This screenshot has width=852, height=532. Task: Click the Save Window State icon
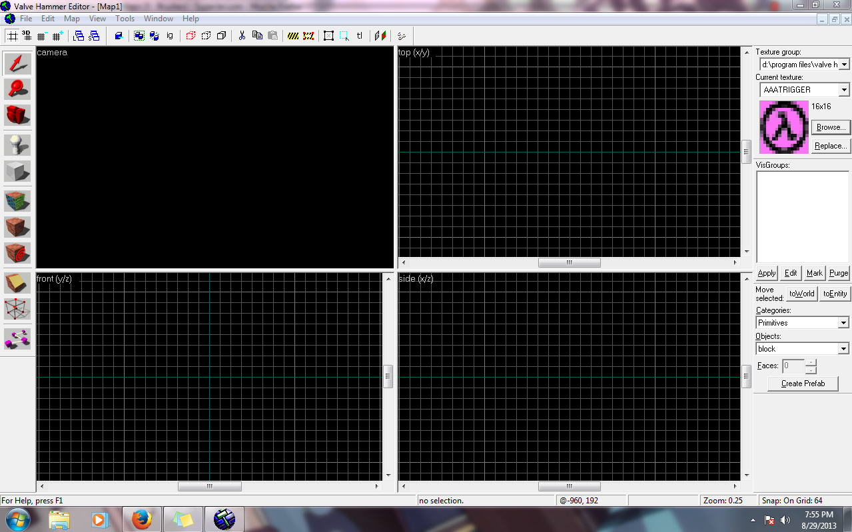pos(94,36)
